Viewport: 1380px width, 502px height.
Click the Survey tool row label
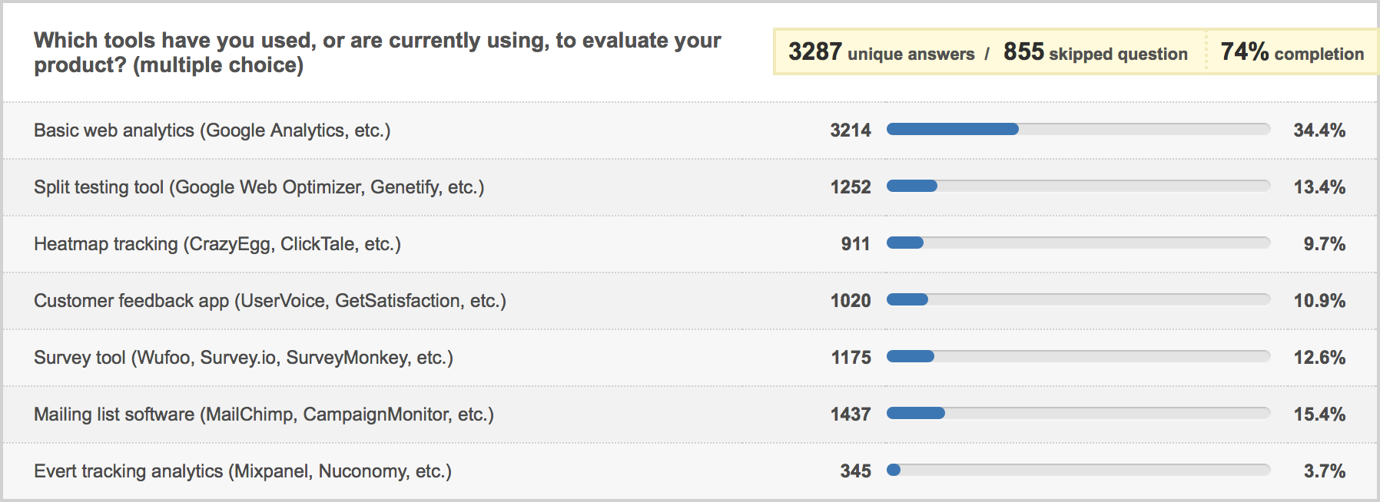click(x=244, y=358)
